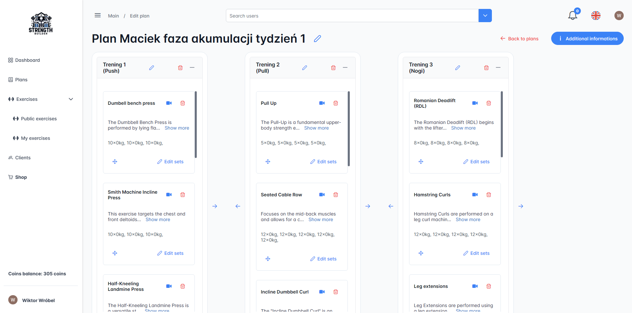Viewport: 632px width, 313px height.
Task: Open Public exercises in sidebar
Action: click(x=35, y=119)
